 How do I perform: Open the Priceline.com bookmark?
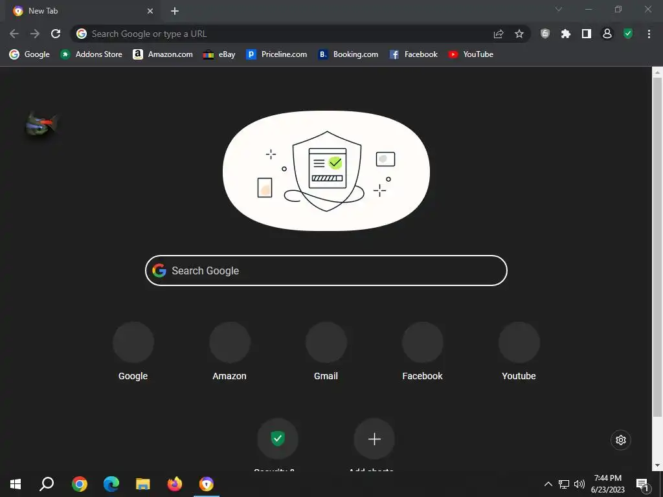point(276,54)
